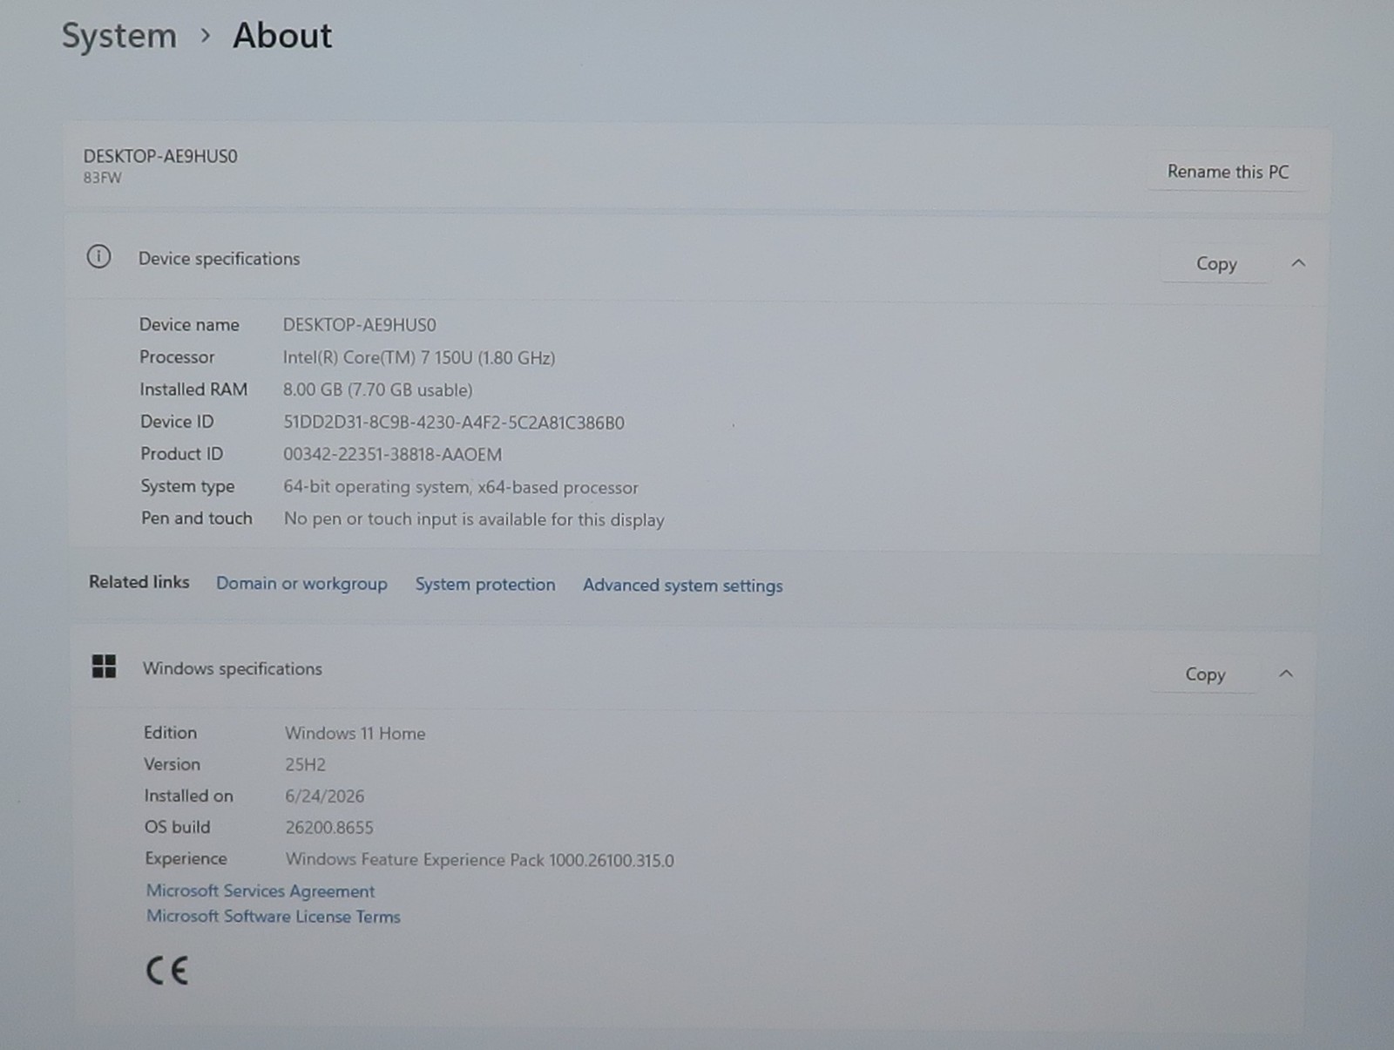Click the Windows logo icon beside Windows specifications

[x=104, y=667]
